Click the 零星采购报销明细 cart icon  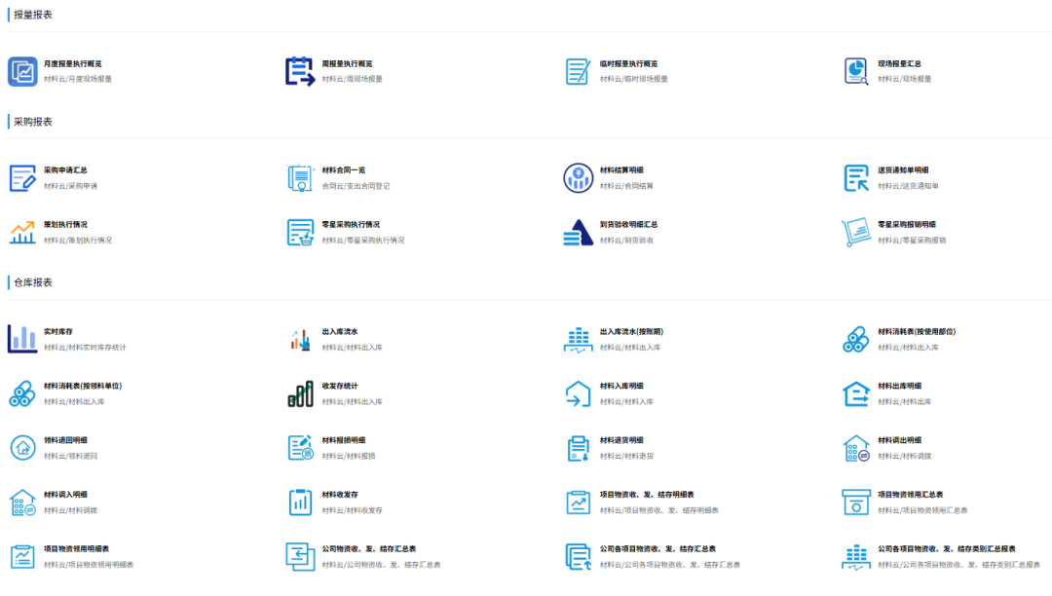pyautogui.click(x=856, y=233)
